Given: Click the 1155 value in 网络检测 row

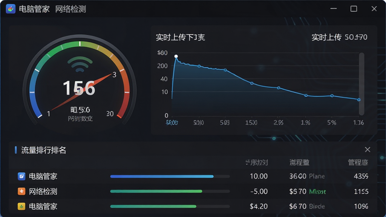Looking at the screenshot, I should [x=361, y=191].
